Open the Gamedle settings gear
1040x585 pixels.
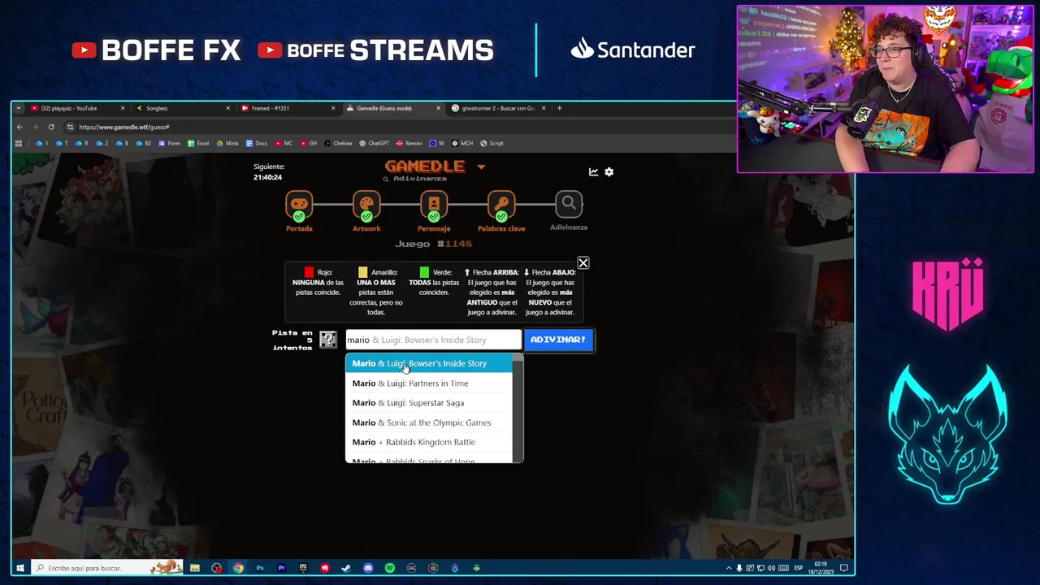point(609,171)
